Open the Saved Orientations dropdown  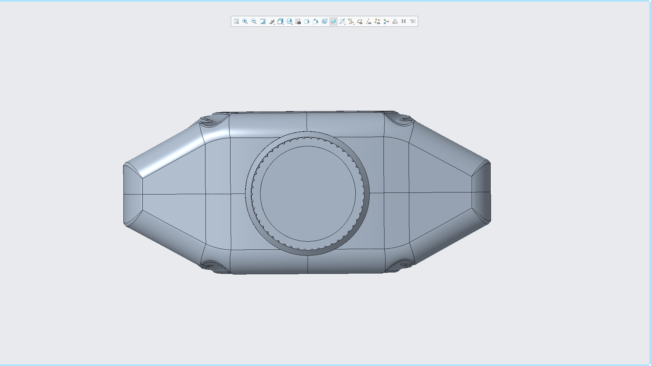(289, 21)
